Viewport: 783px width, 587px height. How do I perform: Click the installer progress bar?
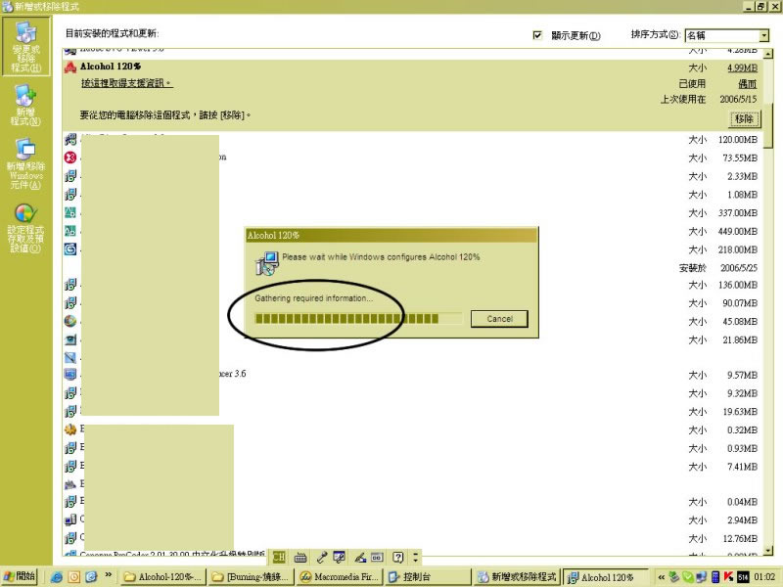click(x=358, y=319)
